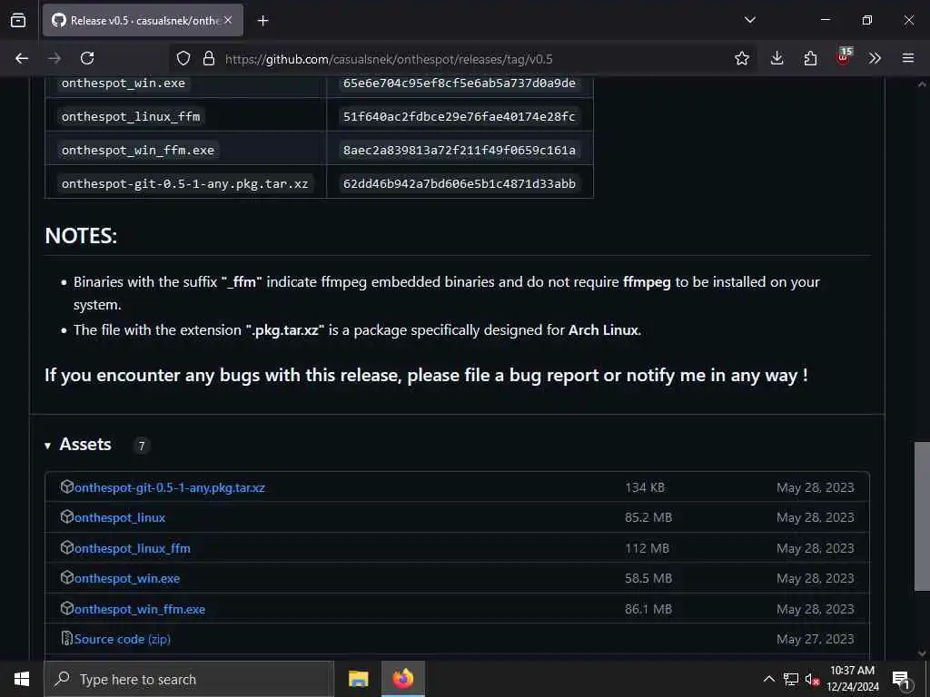Click the Firefox taskbar icon
Viewport: 930px width, 697px height.
coord(403,679)
